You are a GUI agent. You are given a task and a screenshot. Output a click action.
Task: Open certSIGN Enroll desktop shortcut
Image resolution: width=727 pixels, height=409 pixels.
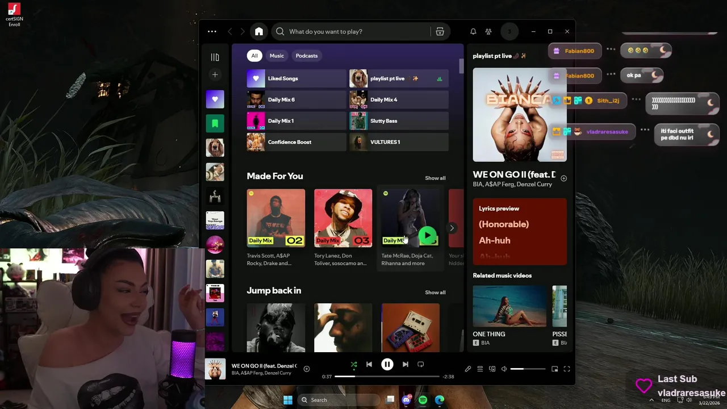click(x=14, y=15)
